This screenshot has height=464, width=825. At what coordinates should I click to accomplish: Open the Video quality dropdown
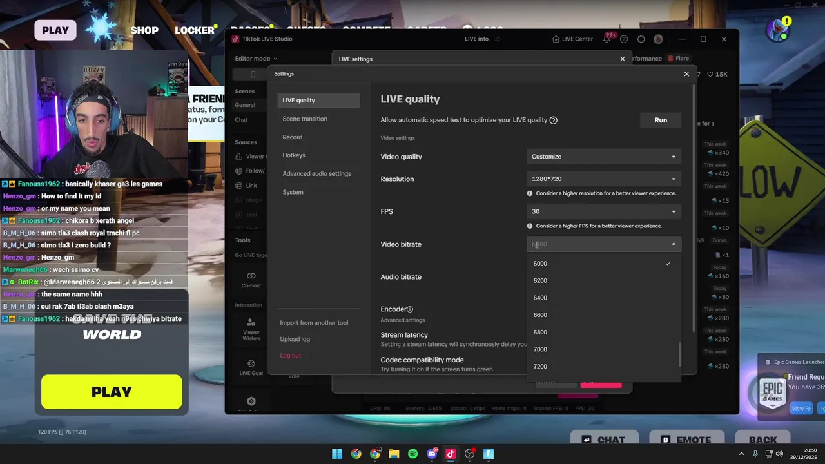coord(603,157)
